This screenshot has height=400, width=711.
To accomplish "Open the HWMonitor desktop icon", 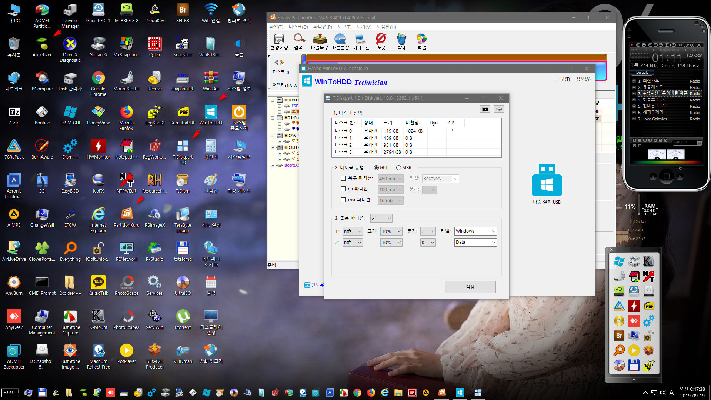I will (98, 150).
